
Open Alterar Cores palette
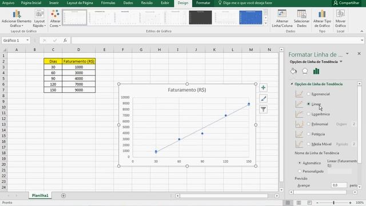click(x=55, y=18)
